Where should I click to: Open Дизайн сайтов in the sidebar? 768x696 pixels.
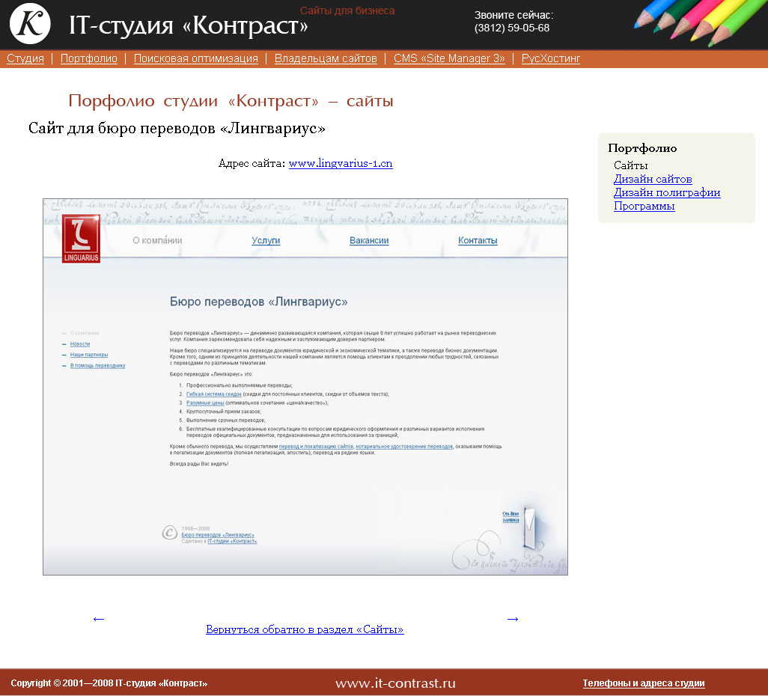pos(653,179)
